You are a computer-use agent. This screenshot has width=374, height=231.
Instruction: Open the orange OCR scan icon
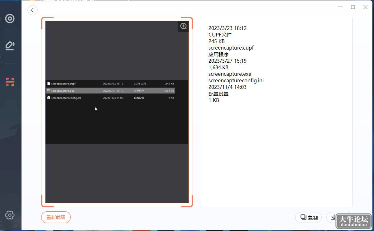pos(10,82)
